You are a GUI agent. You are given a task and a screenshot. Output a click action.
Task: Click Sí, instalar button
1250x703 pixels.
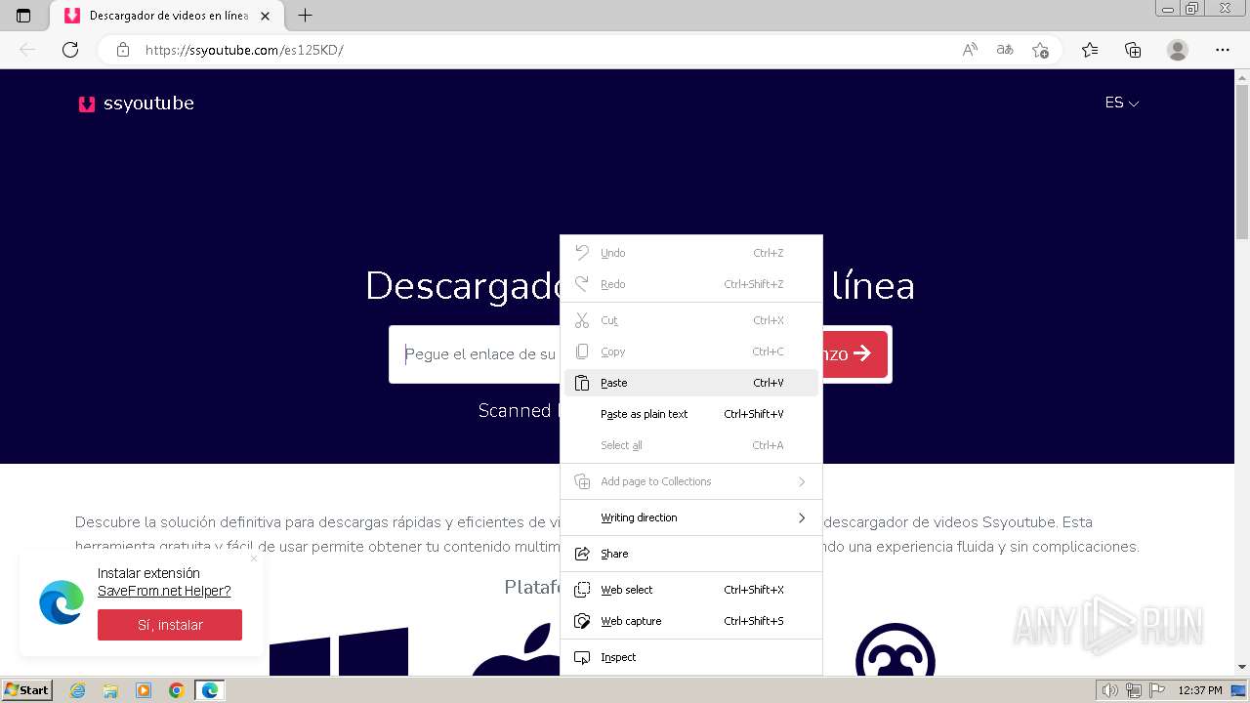point(170,625)
